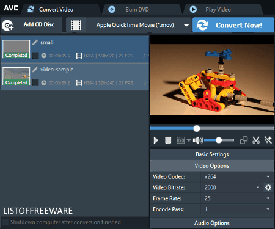Viewport: 275px width, 229px height.
Task: Open Video Bitrate dropdown
Action: pyautogui.click(x=232, y=187)
